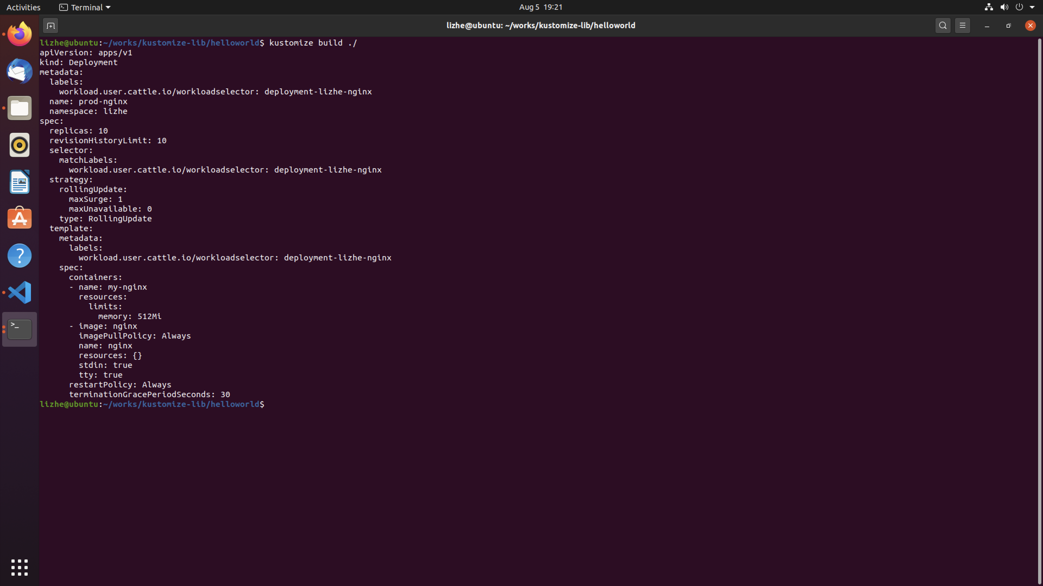
Task: Click 'maxSurge: 1' line
Action: point(96,199)
